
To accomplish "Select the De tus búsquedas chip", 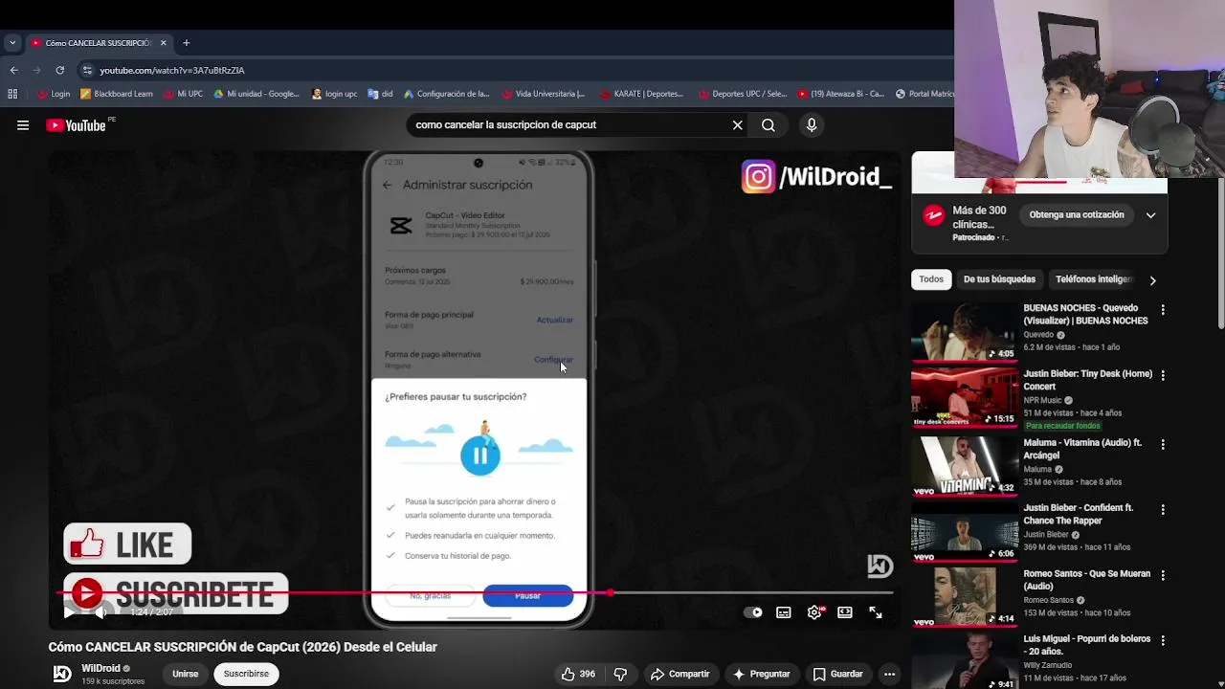I will tap(999, 279).
